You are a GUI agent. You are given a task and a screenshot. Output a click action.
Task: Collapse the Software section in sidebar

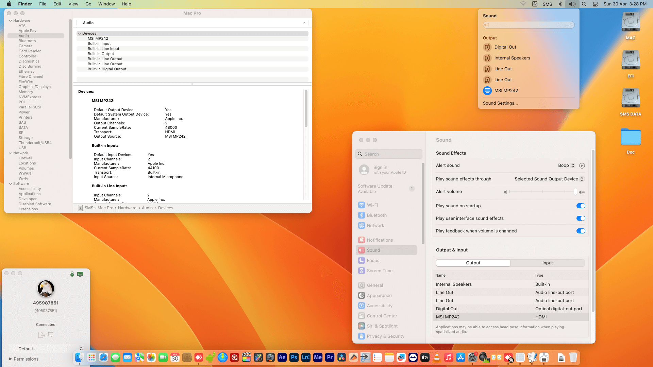pyautogui.click(x=10, y=184)
